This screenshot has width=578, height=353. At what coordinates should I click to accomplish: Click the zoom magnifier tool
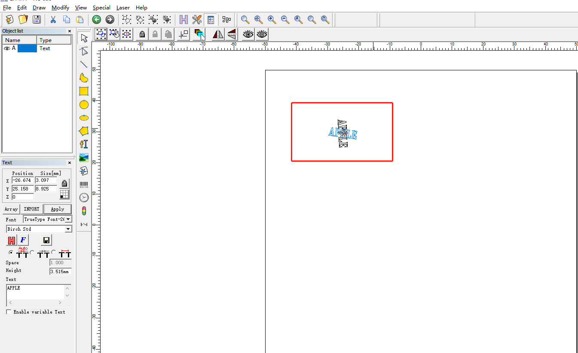245,19
